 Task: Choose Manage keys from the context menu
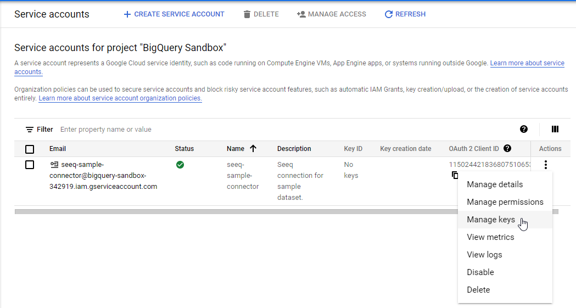[491, 220]
